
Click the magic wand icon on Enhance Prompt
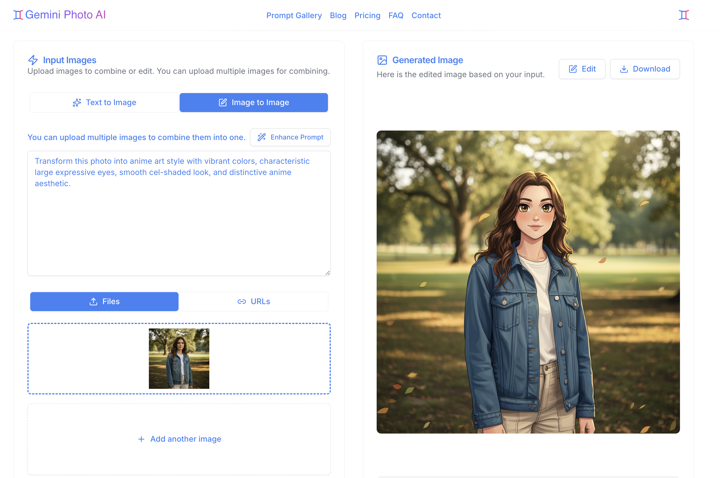[x=262, y=137]
